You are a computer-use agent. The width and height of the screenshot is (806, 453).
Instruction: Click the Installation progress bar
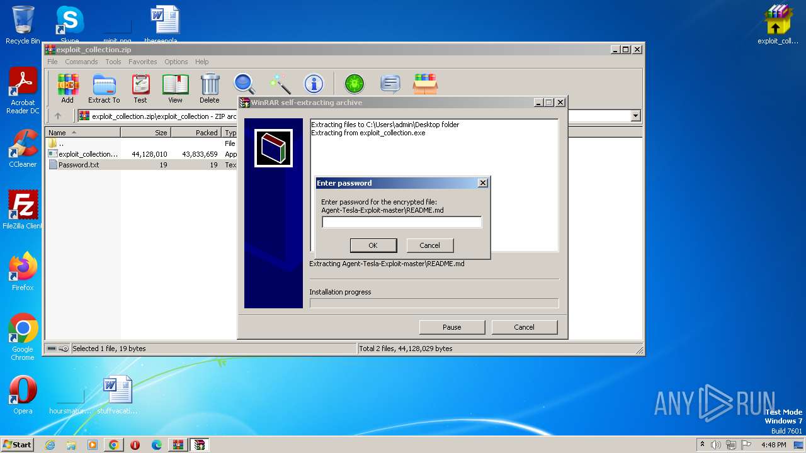[434, 303]
